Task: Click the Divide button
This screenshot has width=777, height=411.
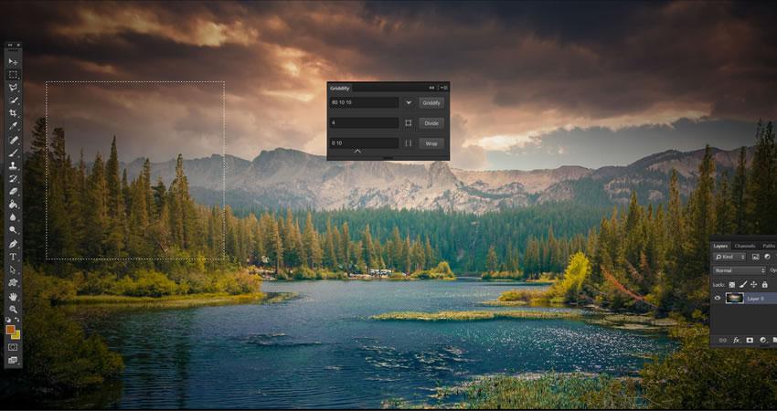Action: (x=431, y=123)
